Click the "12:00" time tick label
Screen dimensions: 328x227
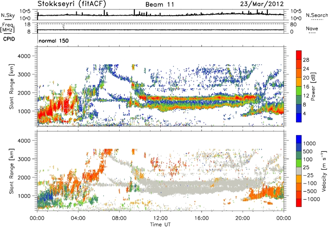pos(160,218)
